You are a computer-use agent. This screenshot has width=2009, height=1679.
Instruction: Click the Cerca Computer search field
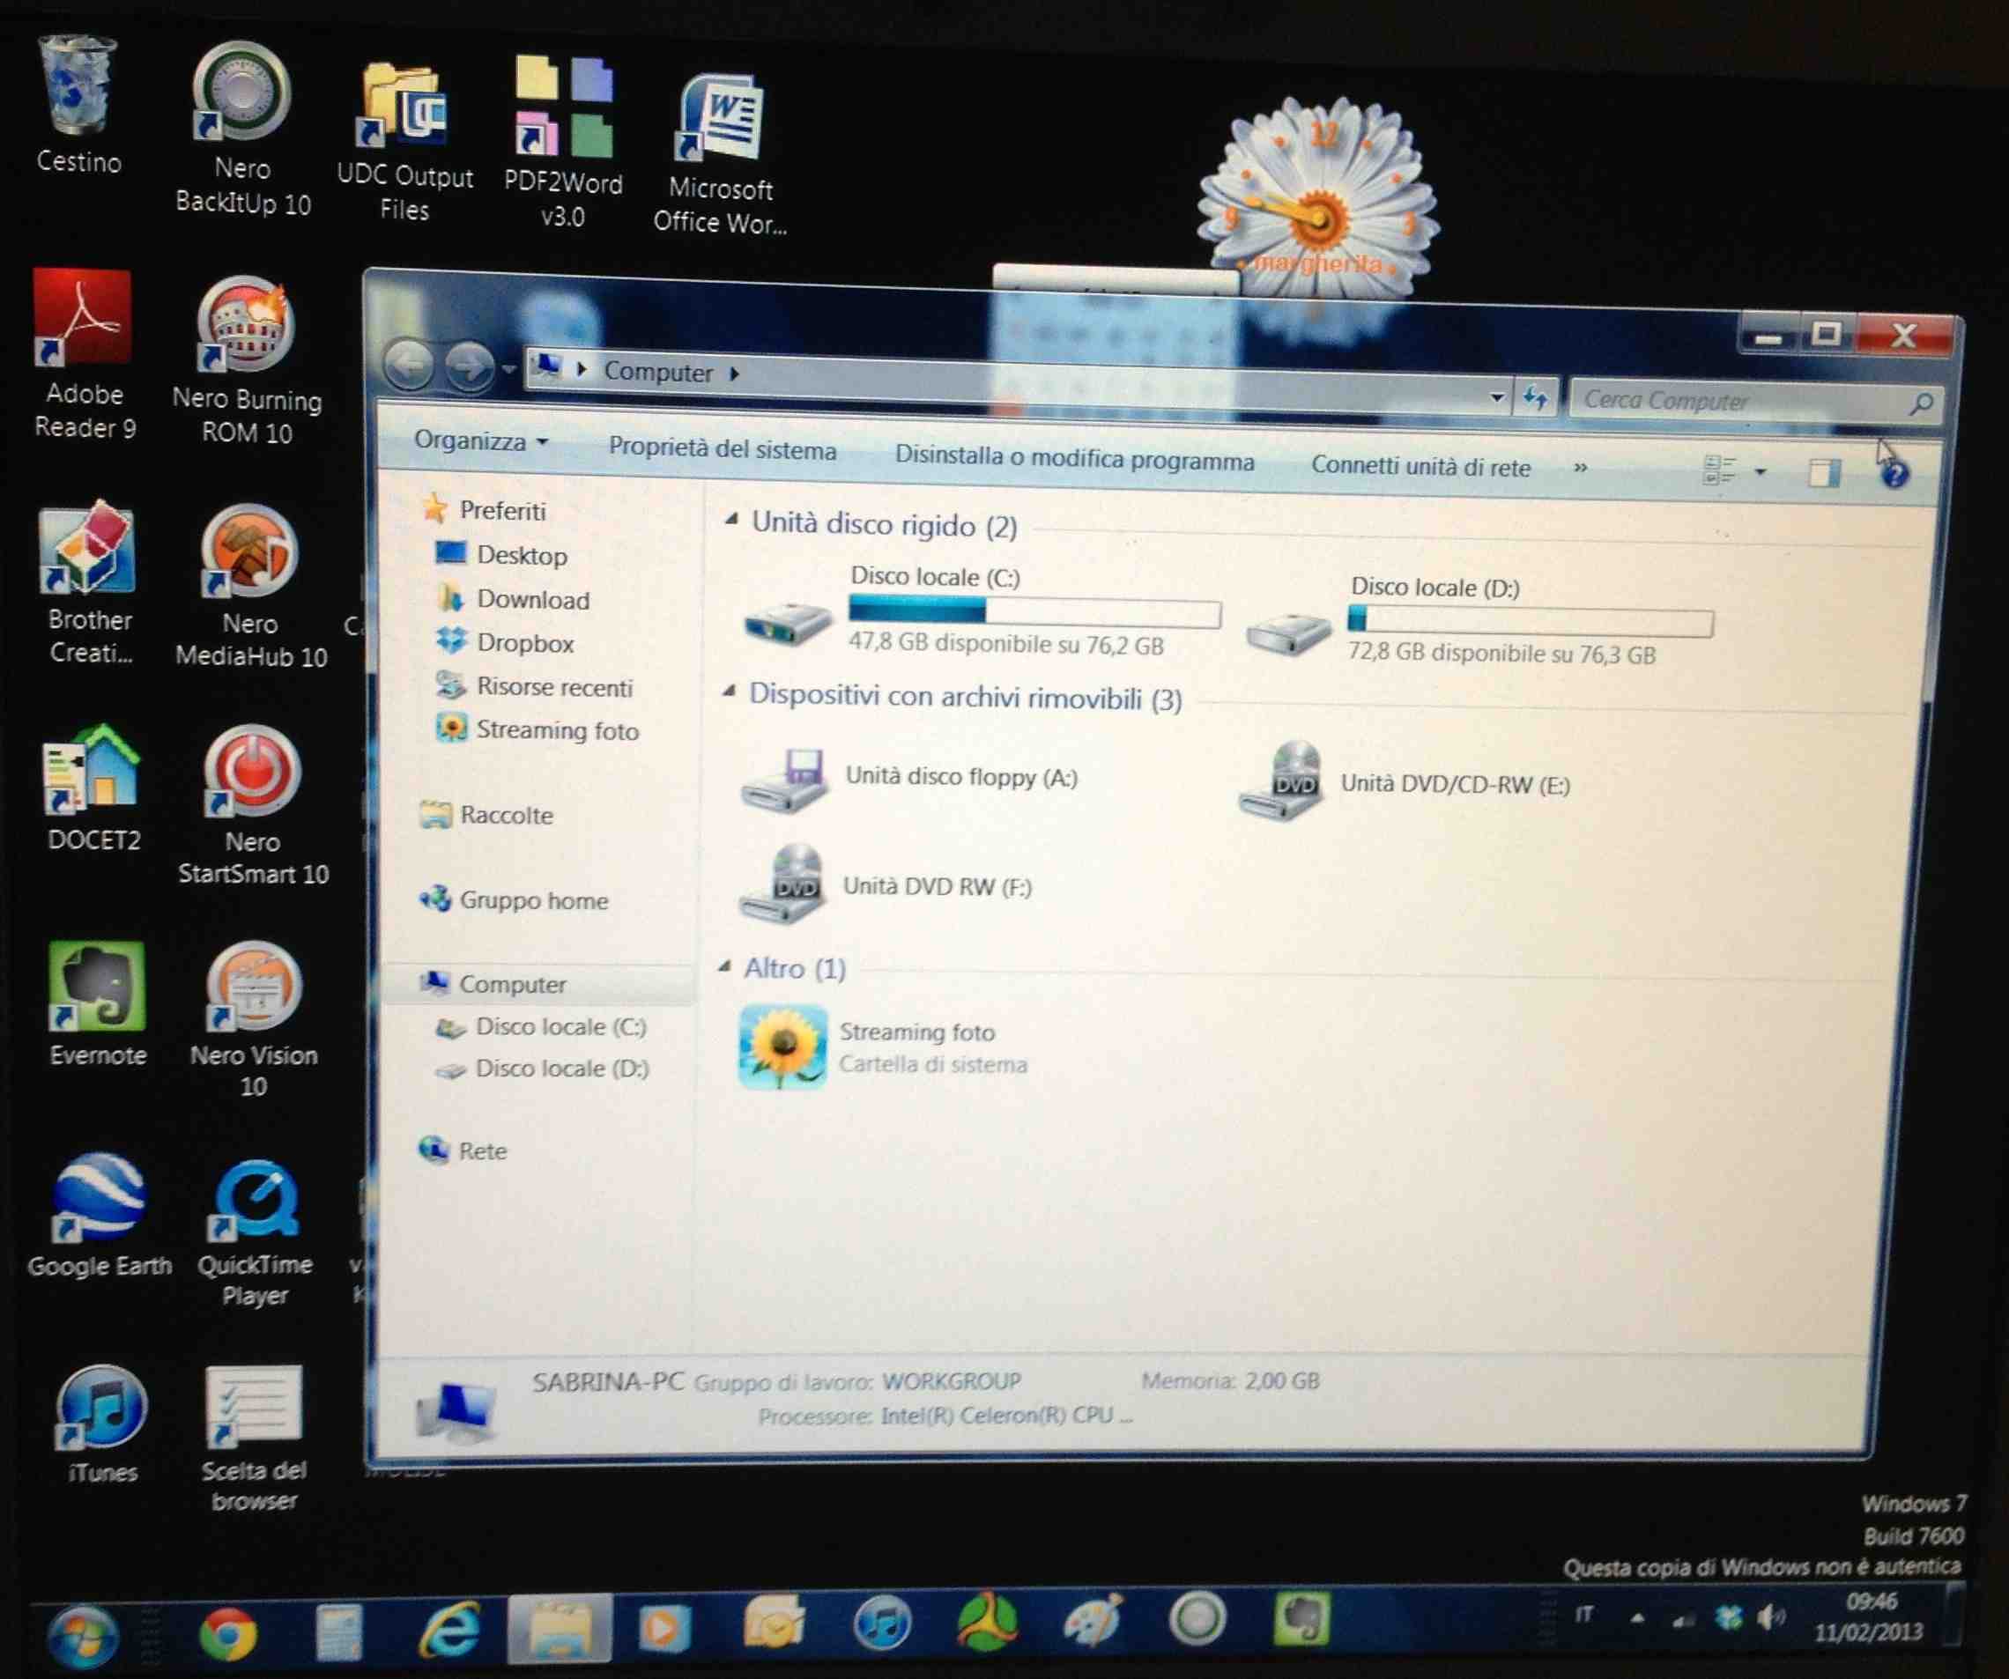point(1753,401)
